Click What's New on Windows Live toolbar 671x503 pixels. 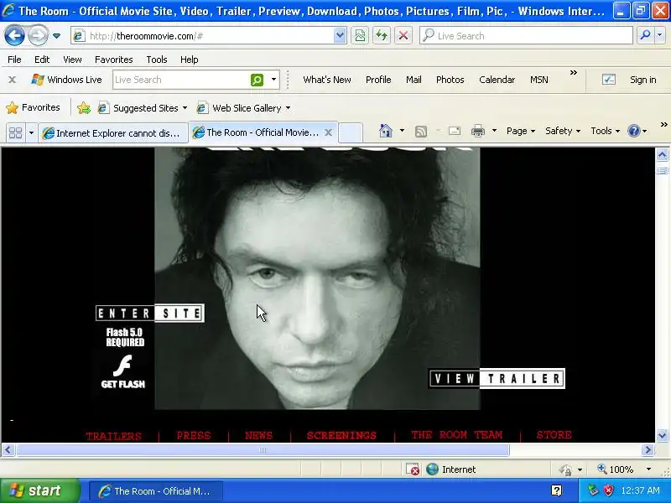(327, 80)
